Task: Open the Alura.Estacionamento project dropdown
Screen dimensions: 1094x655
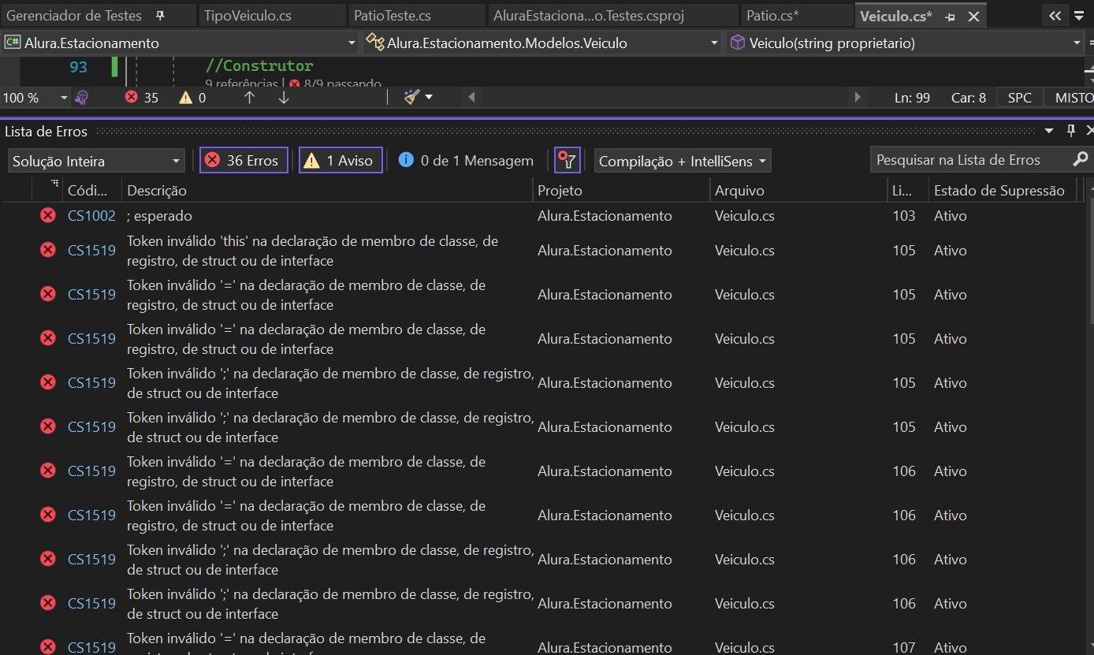Action: 180,43
